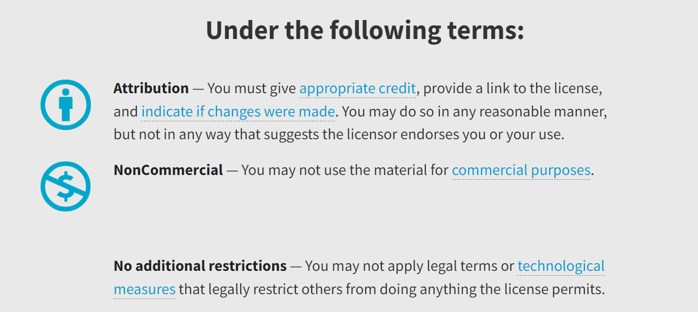Click the Attribution person icon

[65, 105]
